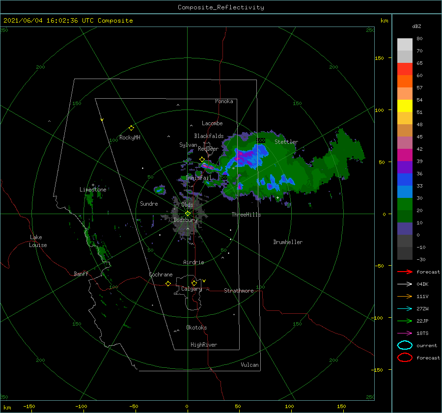
Task: Click the Strathmore town label
Action: pos(239,291)
